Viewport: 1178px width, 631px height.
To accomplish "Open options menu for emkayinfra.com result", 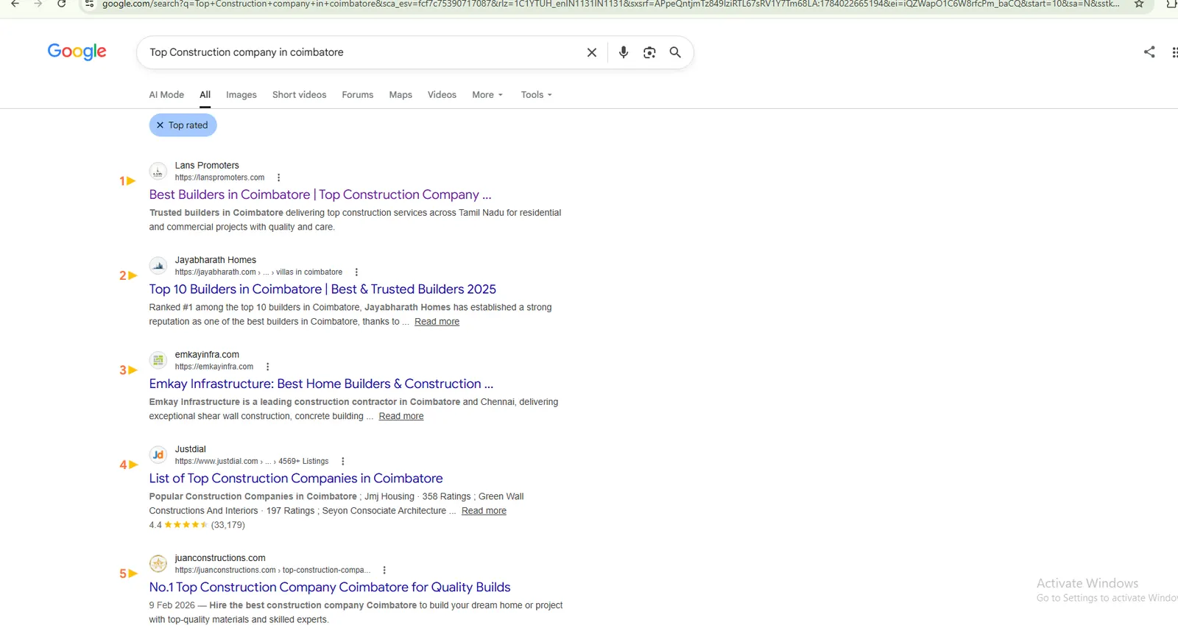I will [267, 367].
